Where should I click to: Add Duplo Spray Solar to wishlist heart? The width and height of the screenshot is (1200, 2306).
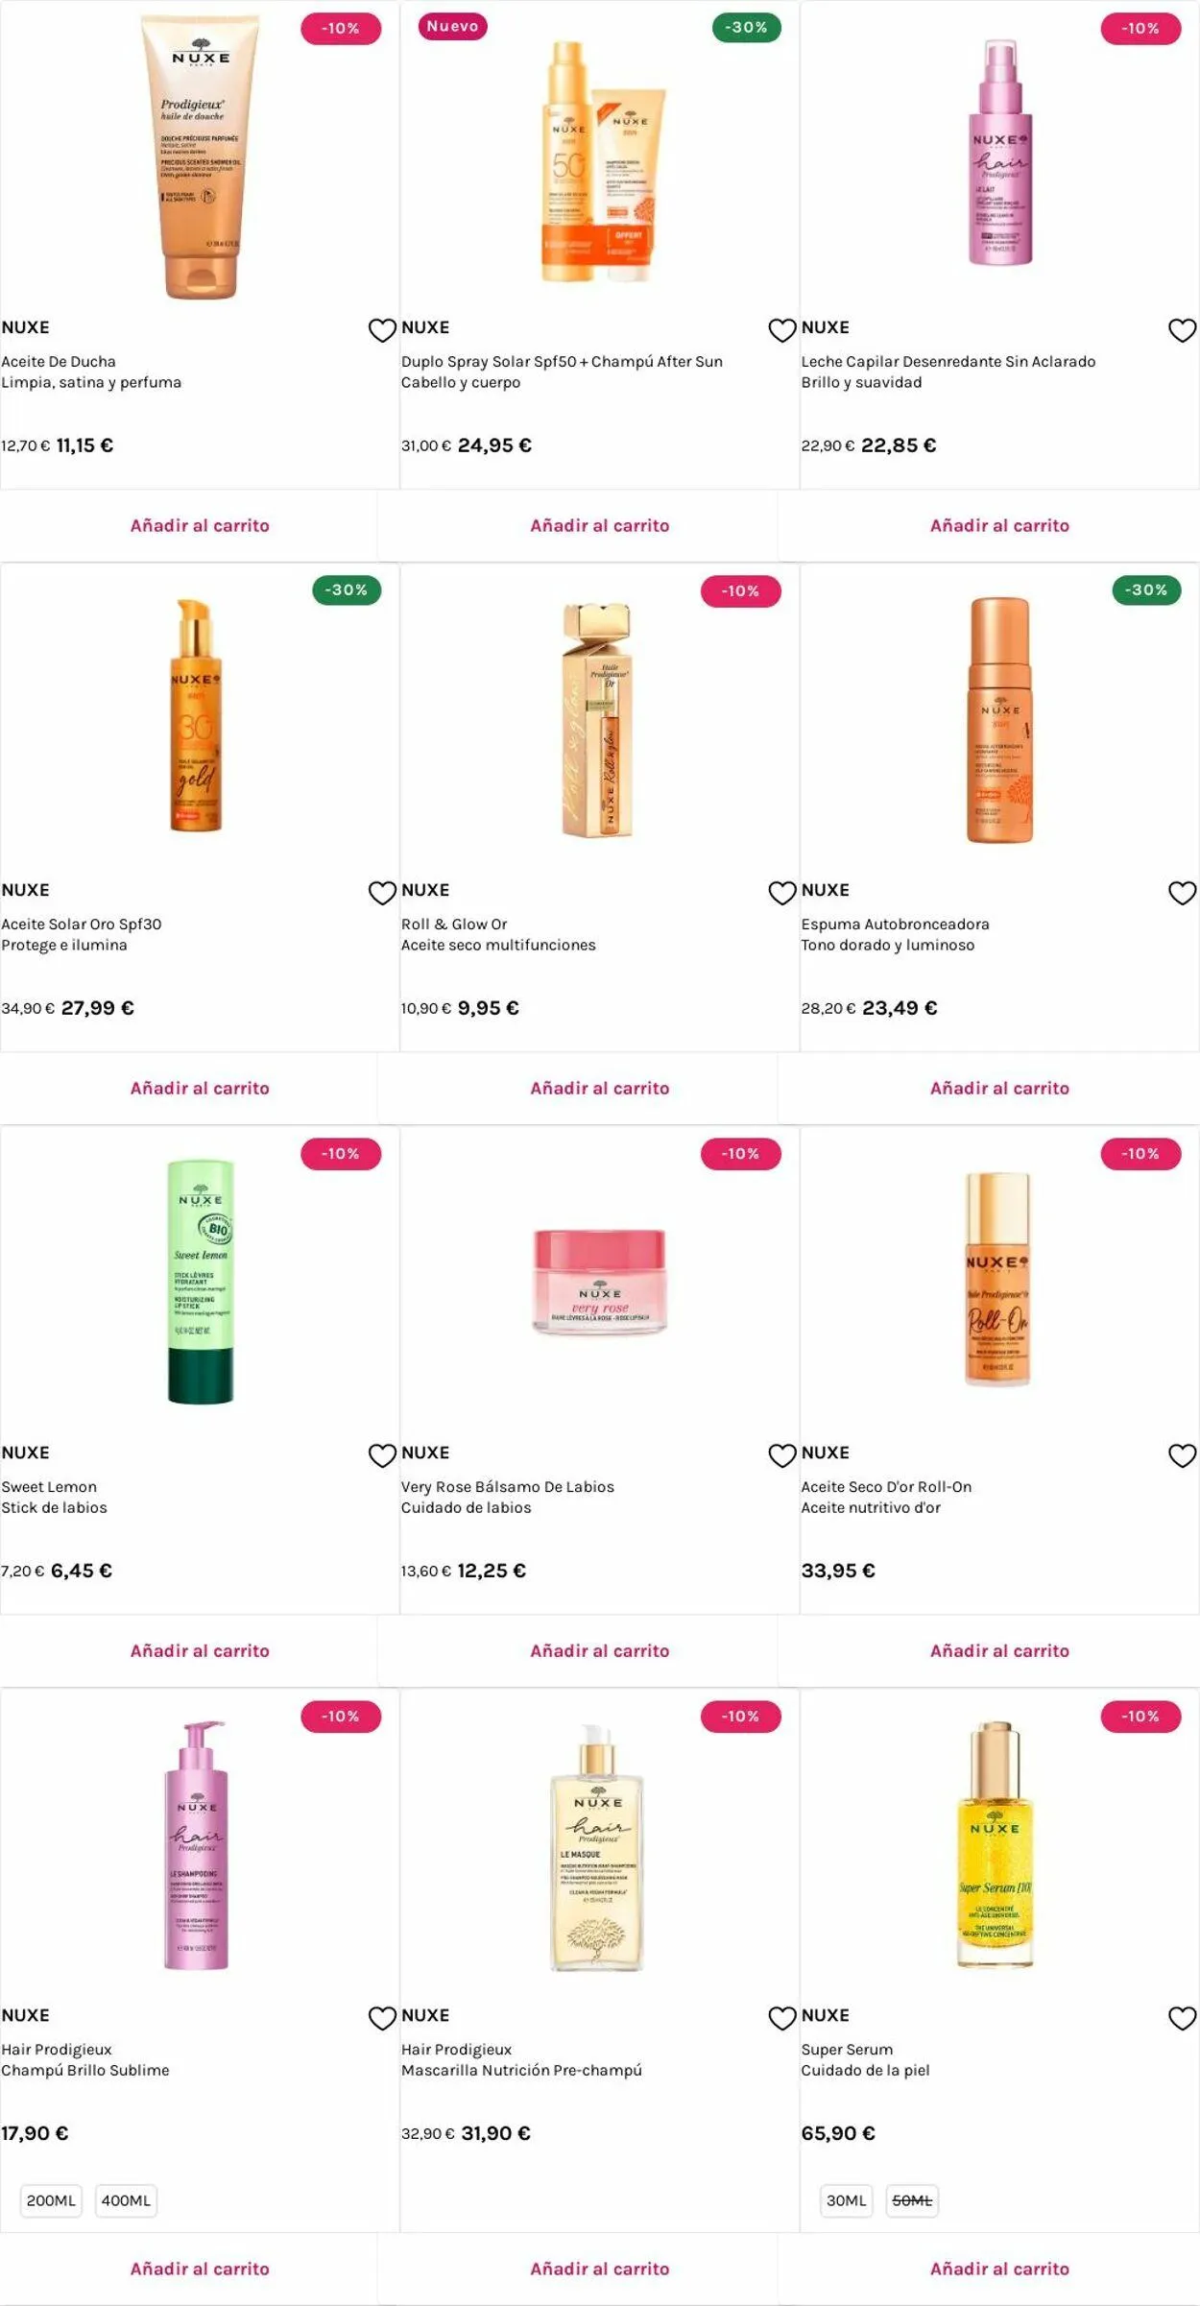click(782, 330)
